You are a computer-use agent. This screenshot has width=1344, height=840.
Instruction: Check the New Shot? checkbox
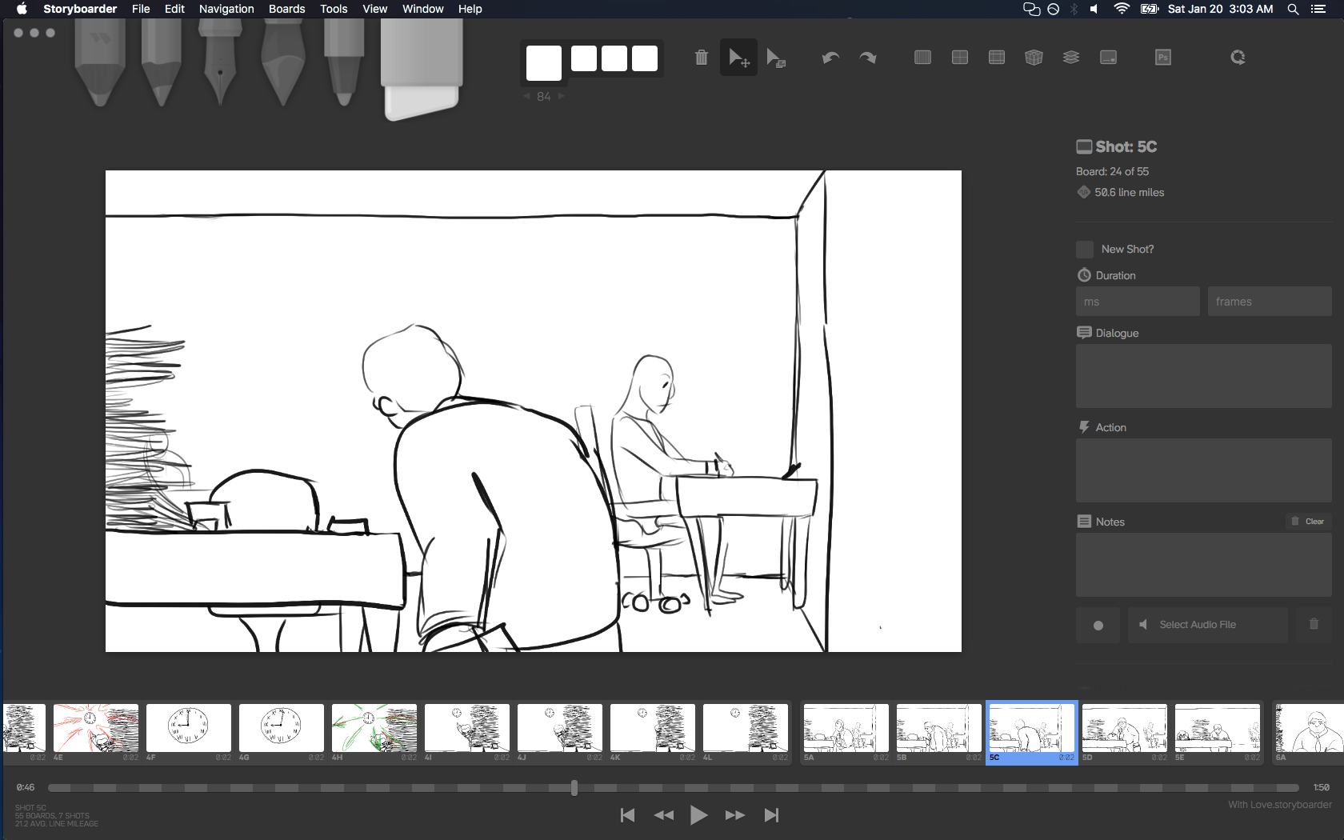(x=1085, y=250)
